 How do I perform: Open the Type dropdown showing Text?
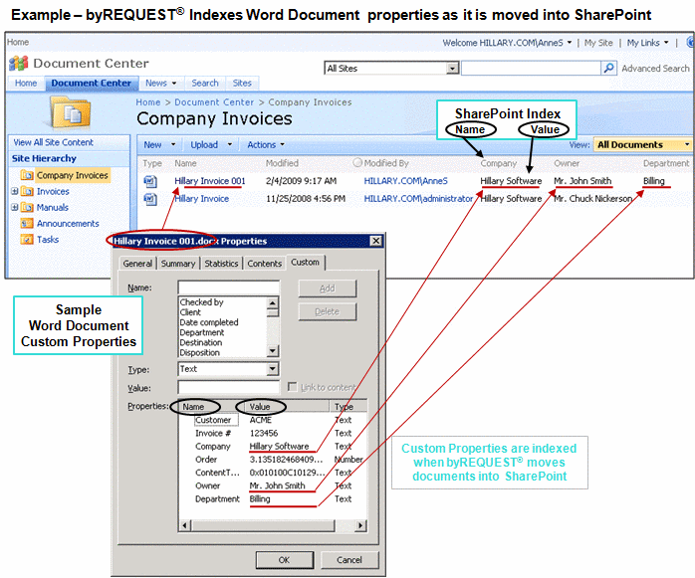click(273, 369)
